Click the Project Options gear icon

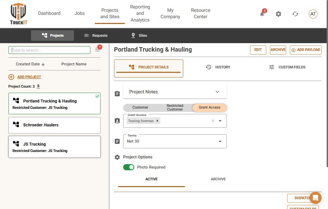pyautogui.click(x=117, y=157)
